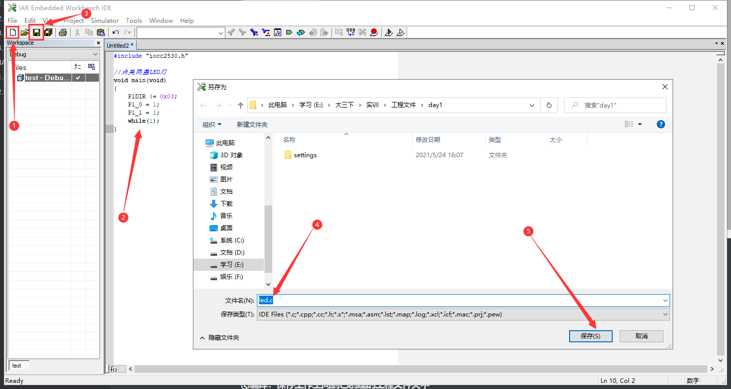Viewport: 731px width, 389px height.
Task: Click the Replace toolbar icon
Action: pyautogui.click(x=266, y=32)
